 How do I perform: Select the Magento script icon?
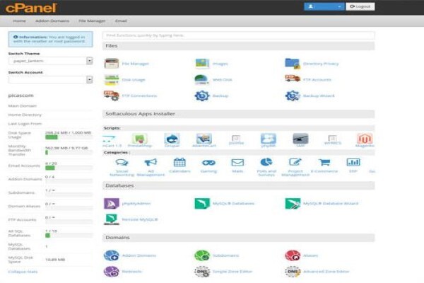pyautogui.click(x=365, y=139)
